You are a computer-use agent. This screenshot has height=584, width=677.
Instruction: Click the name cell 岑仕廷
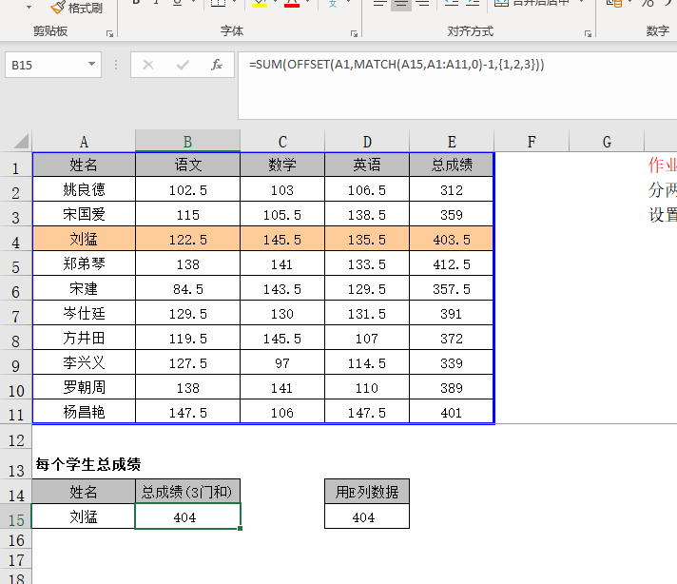(84, 313)
